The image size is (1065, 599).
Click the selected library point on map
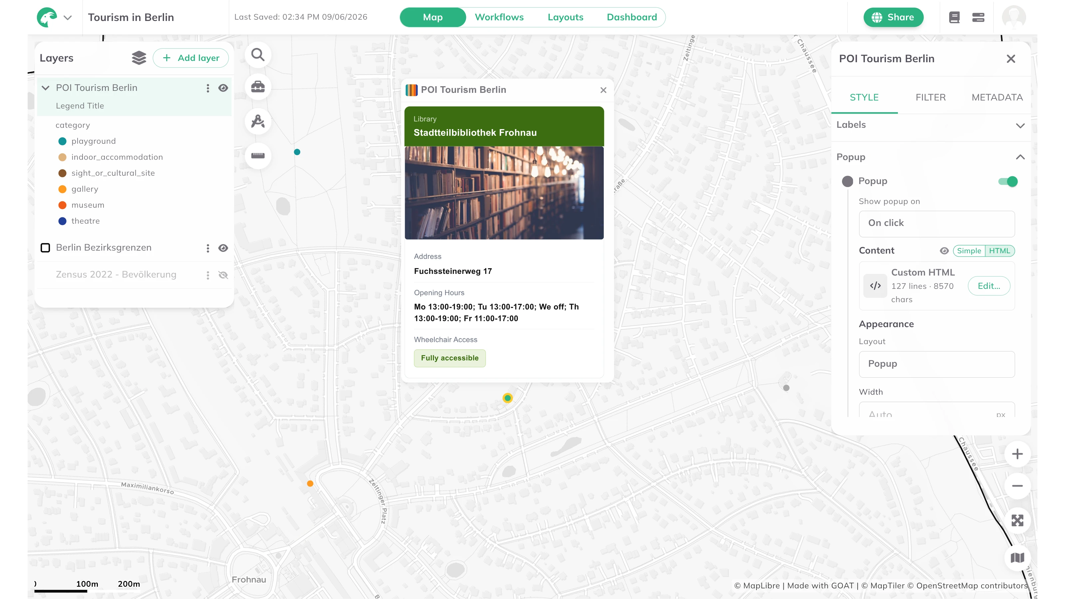click(x=508, y=398)
